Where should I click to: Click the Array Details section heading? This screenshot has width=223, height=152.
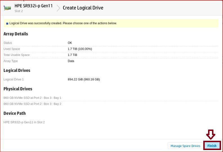(x=16, y=34)
